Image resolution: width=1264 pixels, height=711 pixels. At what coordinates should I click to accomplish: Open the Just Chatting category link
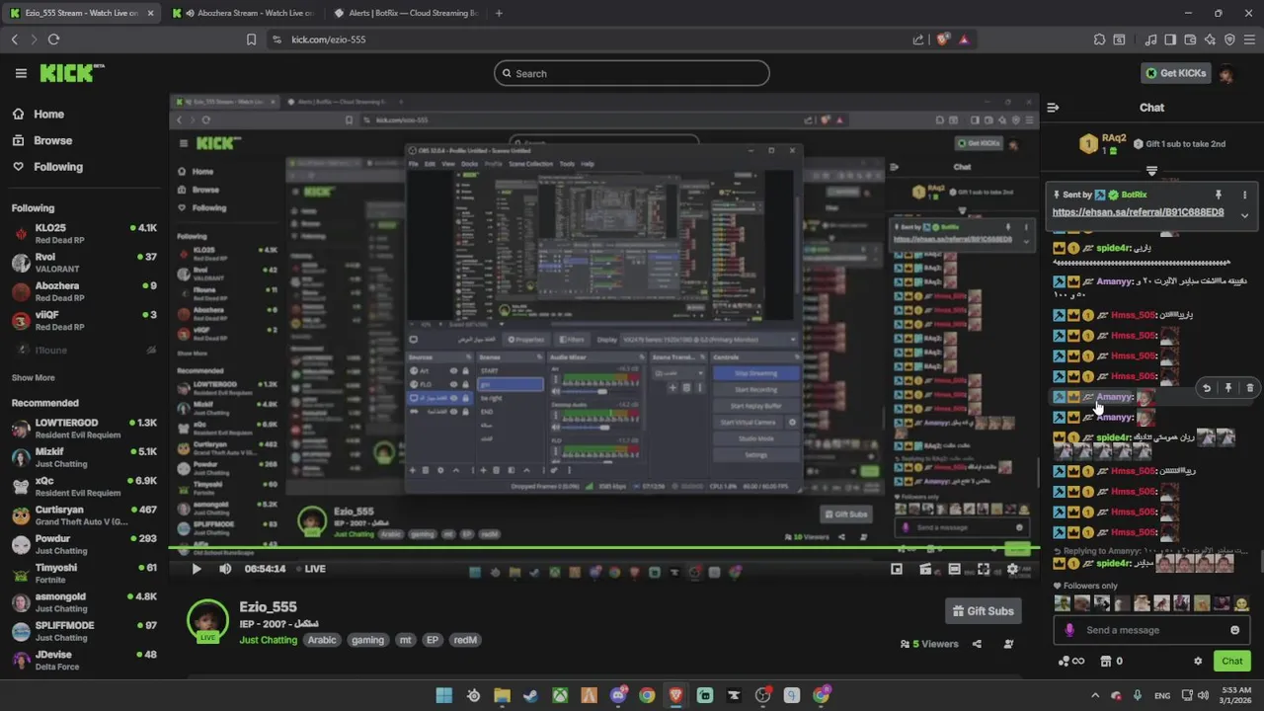coord(268,640)
